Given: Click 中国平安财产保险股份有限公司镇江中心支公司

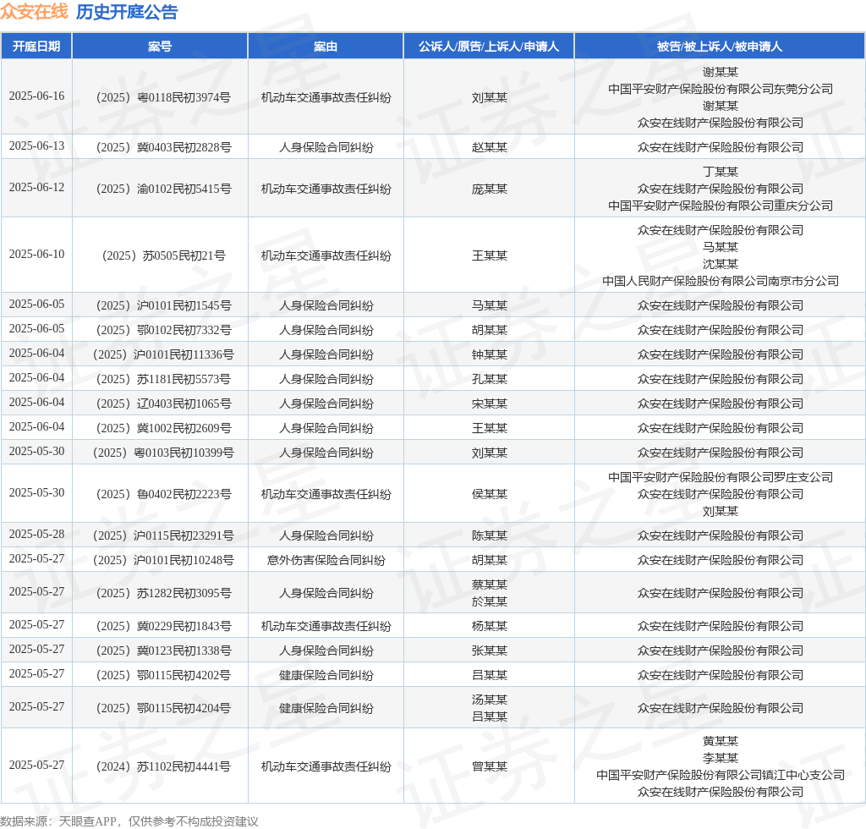Looking at the screenshot, I should click(721, 775).
